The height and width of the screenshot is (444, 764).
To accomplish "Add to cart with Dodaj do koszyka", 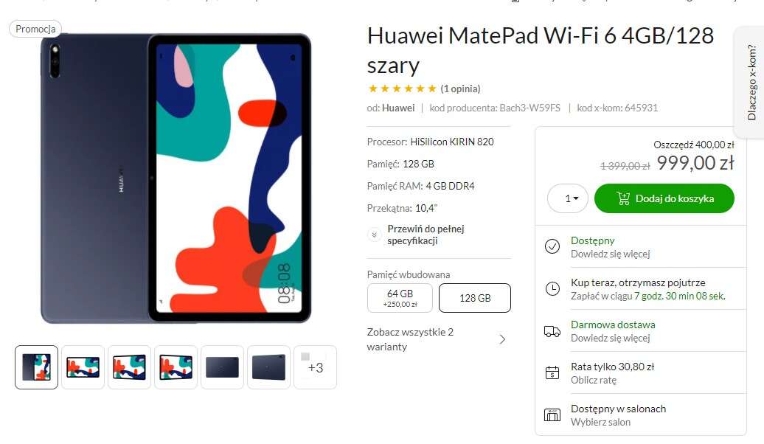I will [664, 198].
